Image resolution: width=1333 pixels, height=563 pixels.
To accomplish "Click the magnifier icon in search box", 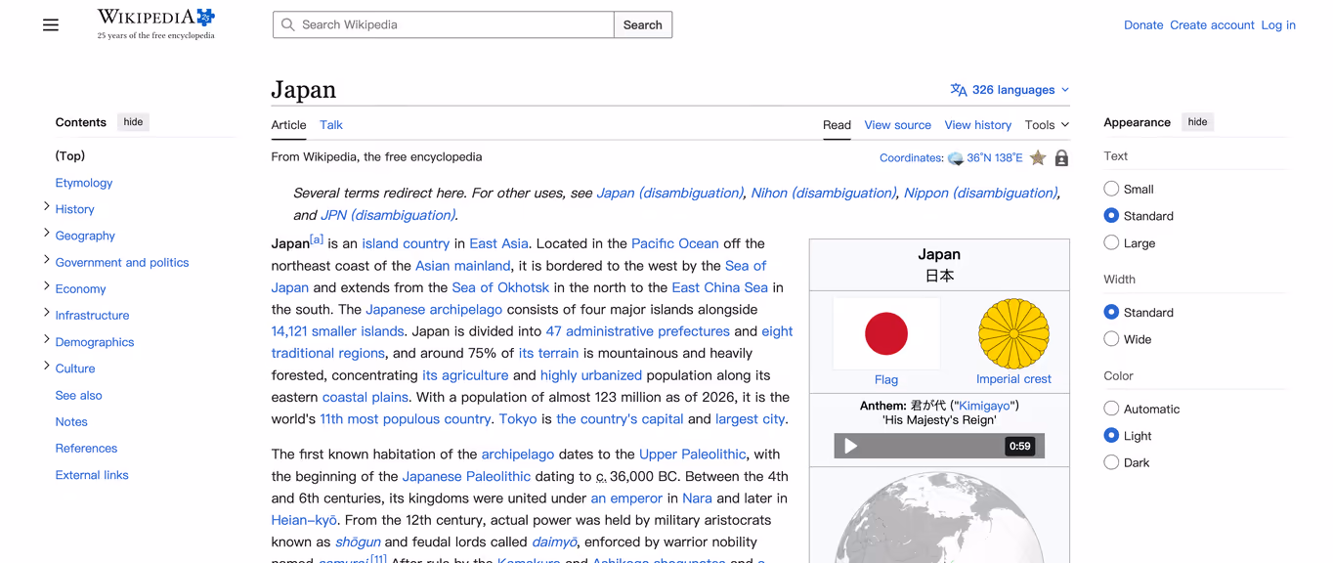I will (x=287, y=25).
